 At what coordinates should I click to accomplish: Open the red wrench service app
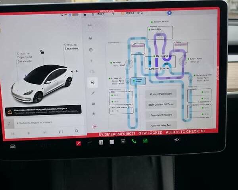tap(79, 143)
